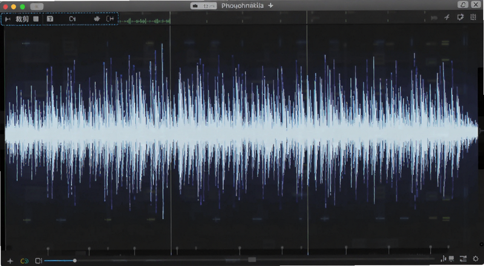Click the yellow-green link rings icon

coord(24,261)
